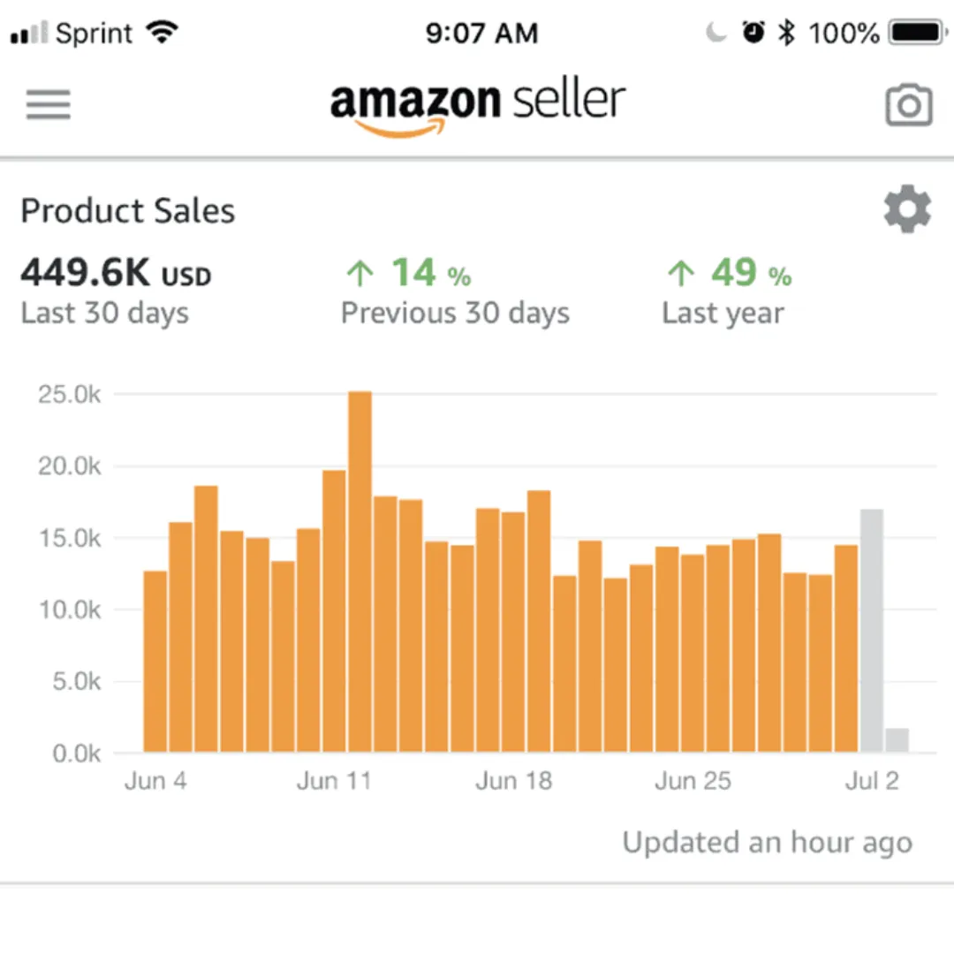Open the hamburger menu

(48, 105)
